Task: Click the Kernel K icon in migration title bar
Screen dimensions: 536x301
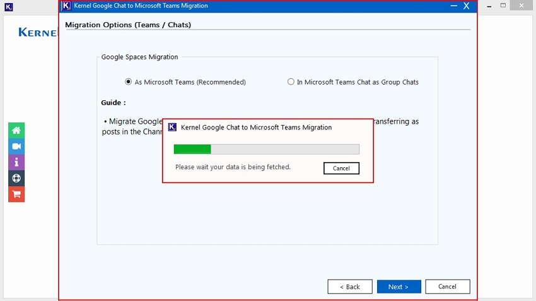Action: coord(66,6)
